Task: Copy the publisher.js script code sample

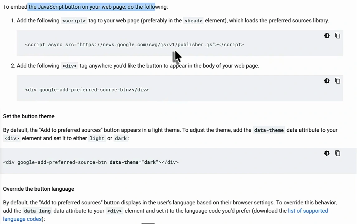Action: (337, 36)
